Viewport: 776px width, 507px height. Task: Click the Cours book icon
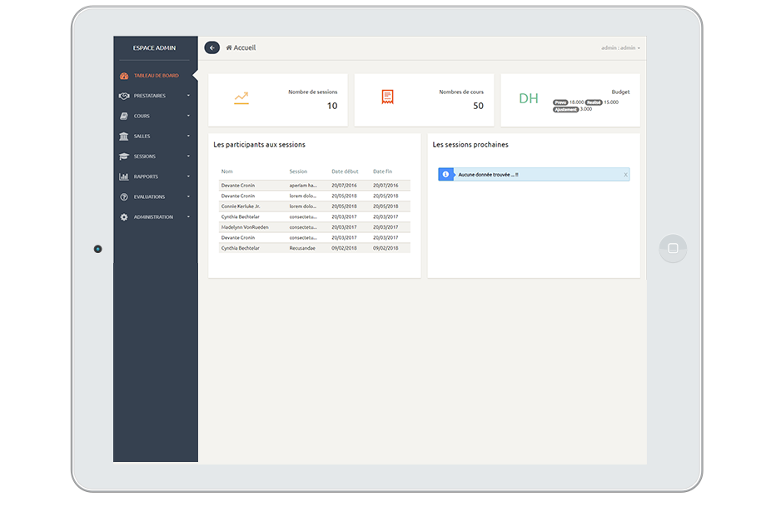point(123,116)
